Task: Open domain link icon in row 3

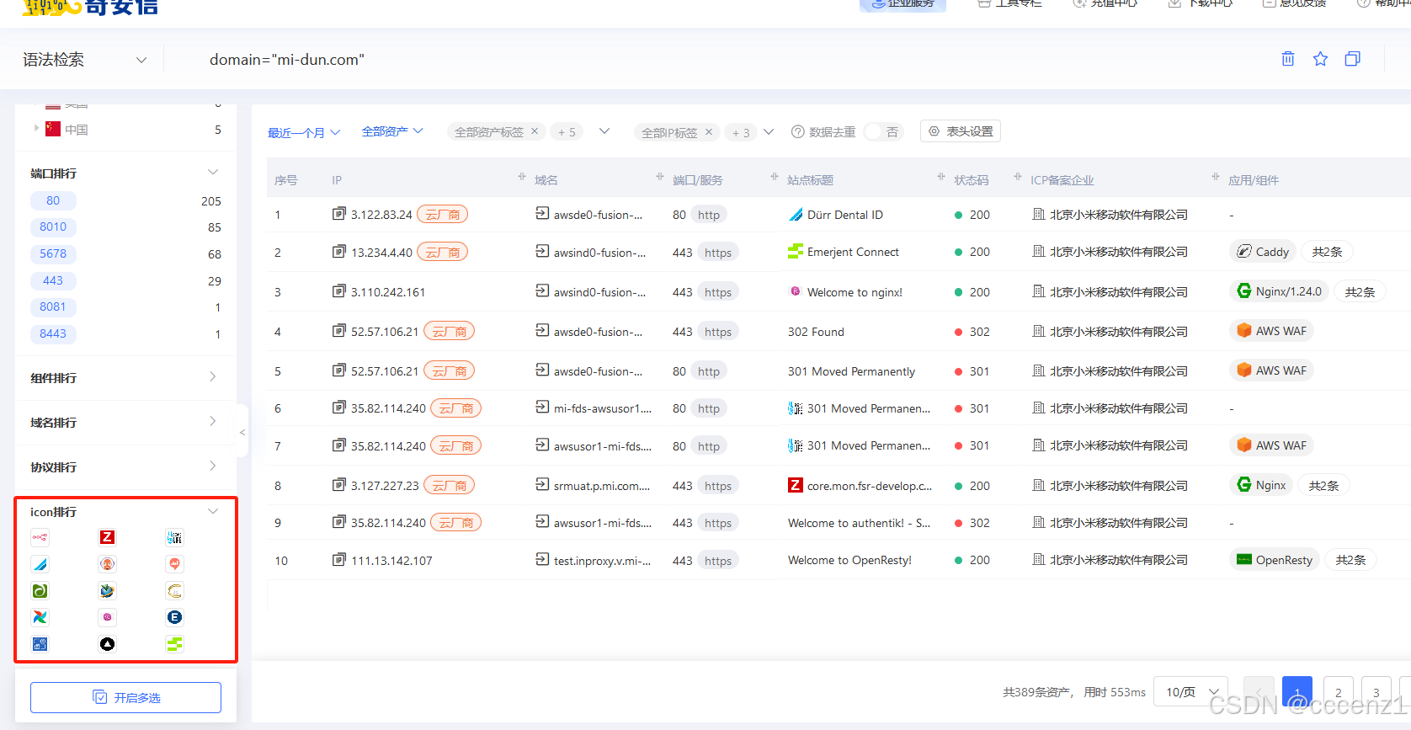Action: point(542,291)
